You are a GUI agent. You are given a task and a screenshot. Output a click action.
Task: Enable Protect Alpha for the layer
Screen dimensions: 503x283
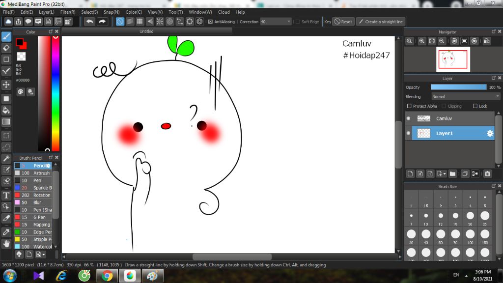click(x=409, y=106)
